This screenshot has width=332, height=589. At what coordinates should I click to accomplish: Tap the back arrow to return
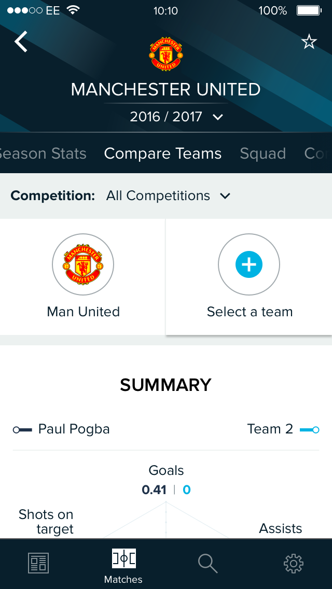tap(20, 41)
